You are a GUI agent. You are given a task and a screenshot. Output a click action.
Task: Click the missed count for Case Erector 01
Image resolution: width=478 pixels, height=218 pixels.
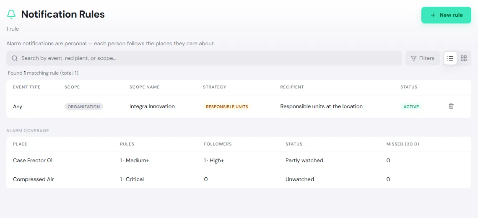(388, 161)
